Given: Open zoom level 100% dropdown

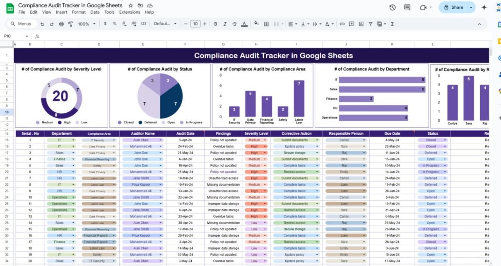Looking at the screenshot, I should (x=86, y=24).
